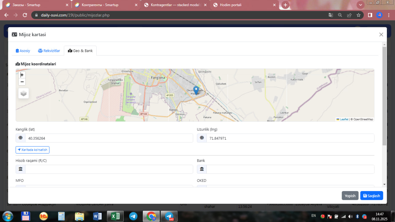The image size is (395, 222).
Task: Open the map layers control
Action: point(23,93)
